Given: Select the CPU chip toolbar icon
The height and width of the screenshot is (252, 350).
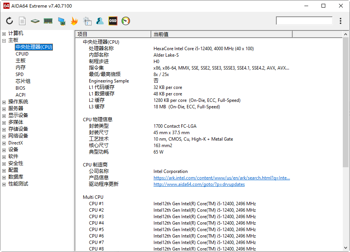Looking at the screenshot, I should coord(35,21).
